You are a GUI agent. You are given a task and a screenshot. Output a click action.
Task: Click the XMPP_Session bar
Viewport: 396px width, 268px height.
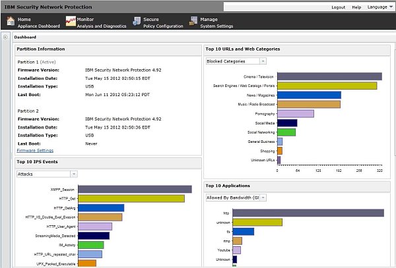[x=135, y=189]
